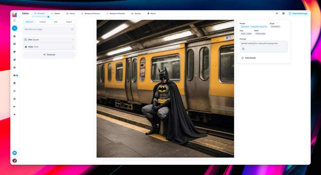Open the person profile icon in sidebar
This screenshot has height=175, width=321.
[x=15, y=68]
